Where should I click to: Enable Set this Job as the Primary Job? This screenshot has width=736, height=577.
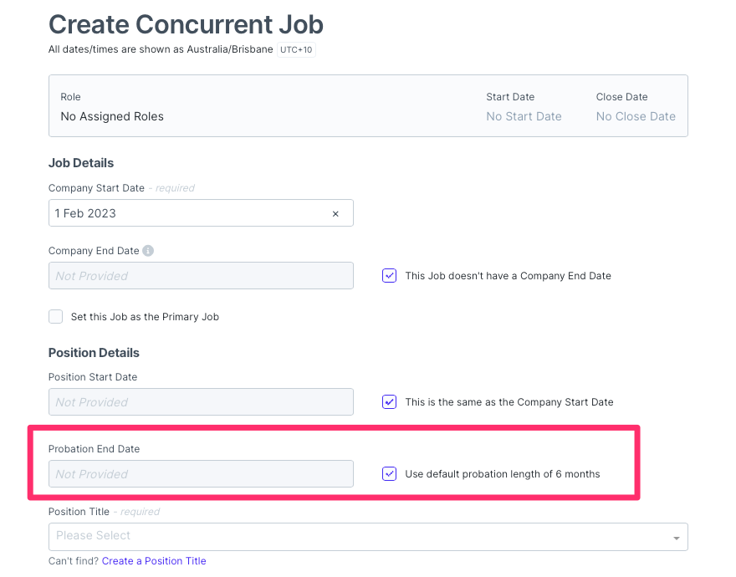point(56,317)
